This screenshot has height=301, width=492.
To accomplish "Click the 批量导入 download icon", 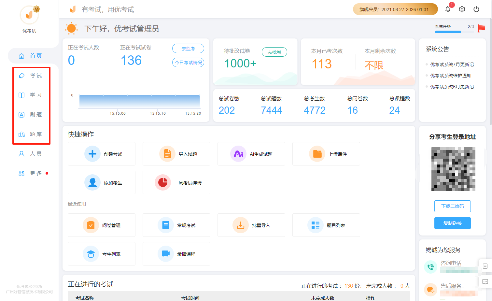I will point(241,225).
